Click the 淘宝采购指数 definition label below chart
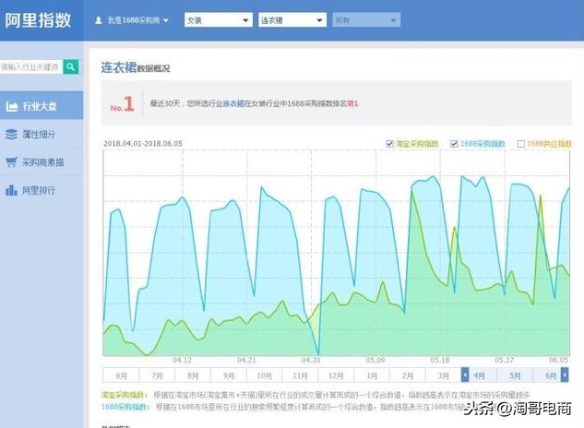This screenshot has width=584, height=428. click(125, 395)
